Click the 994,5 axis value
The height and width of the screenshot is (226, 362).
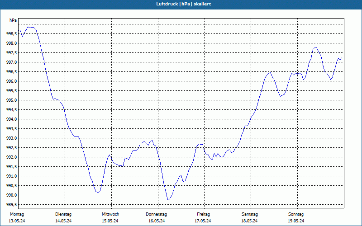click(x=11, y=110)
